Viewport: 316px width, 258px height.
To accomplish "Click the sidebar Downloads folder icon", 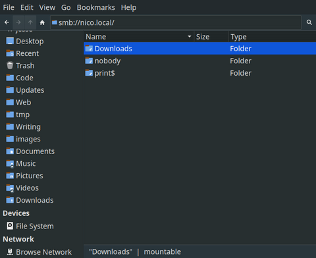I will tap(10, 200).
